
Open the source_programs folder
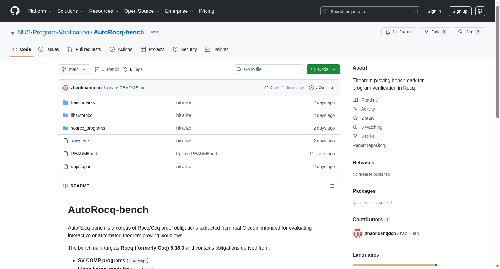(x=88, y=128)
